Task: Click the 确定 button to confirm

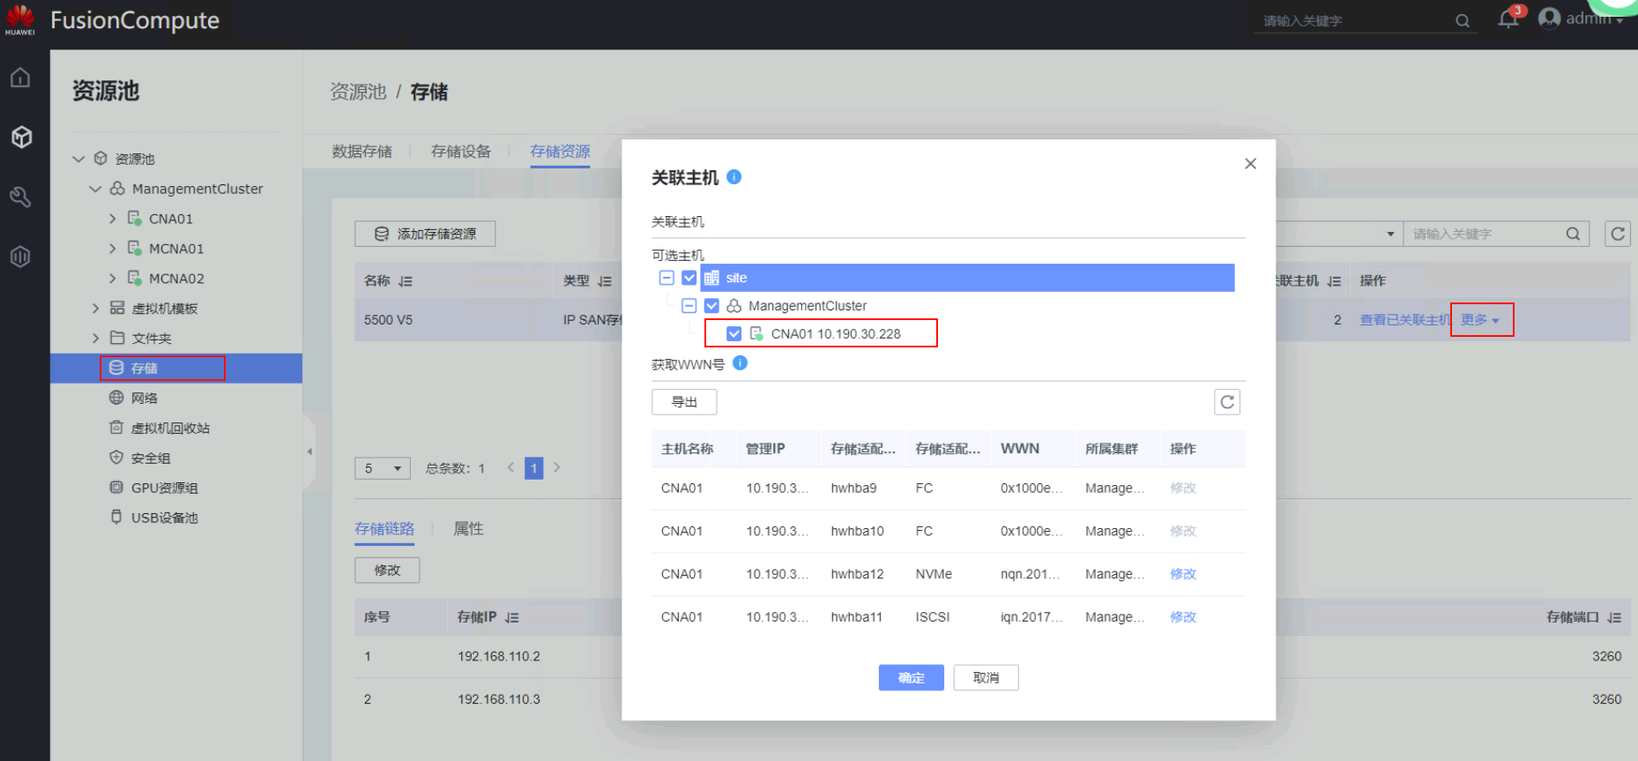Action: click(x=911, y=677)
